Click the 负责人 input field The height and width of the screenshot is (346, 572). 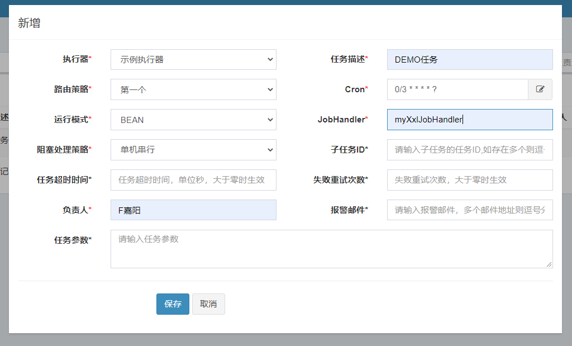point(193,210)
